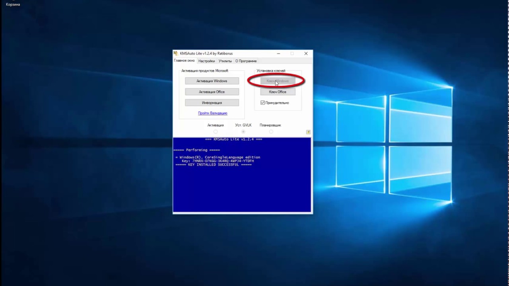Click the '=== KMSAuto Lite v1.2.4 ===' console header

[x=234, y=139]
